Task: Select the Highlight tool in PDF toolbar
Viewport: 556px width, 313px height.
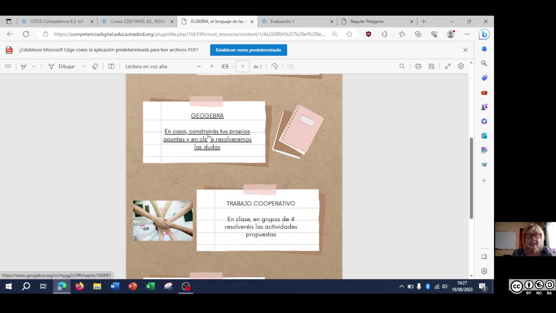Action: [23, 66]
